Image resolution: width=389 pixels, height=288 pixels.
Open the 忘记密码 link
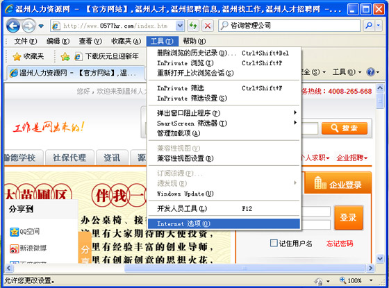340,244
